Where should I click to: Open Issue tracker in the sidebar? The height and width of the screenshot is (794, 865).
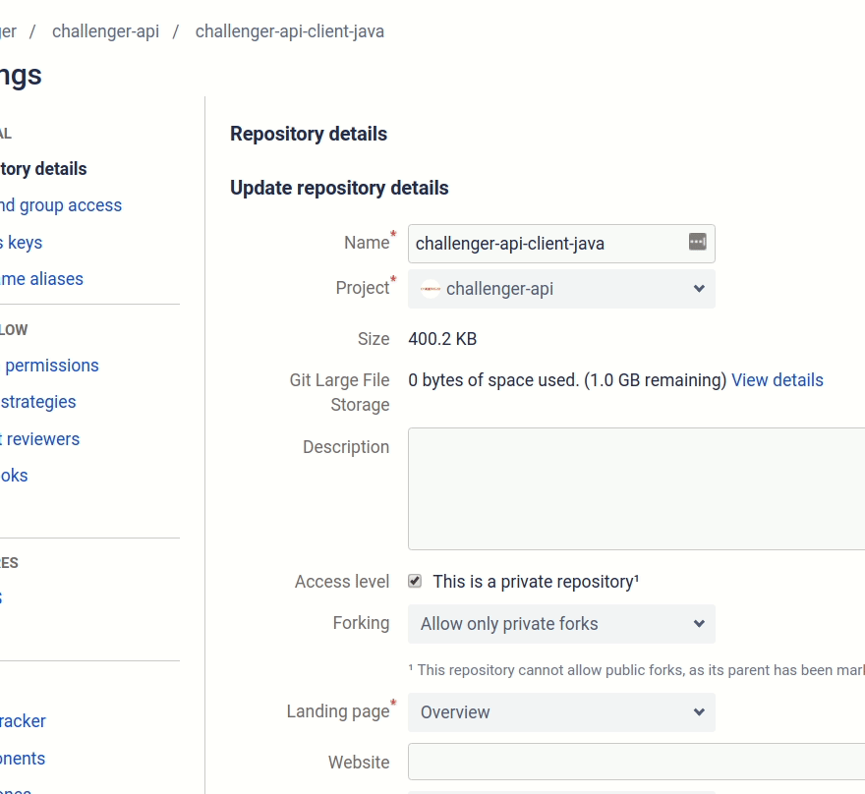tap(23, 721)
